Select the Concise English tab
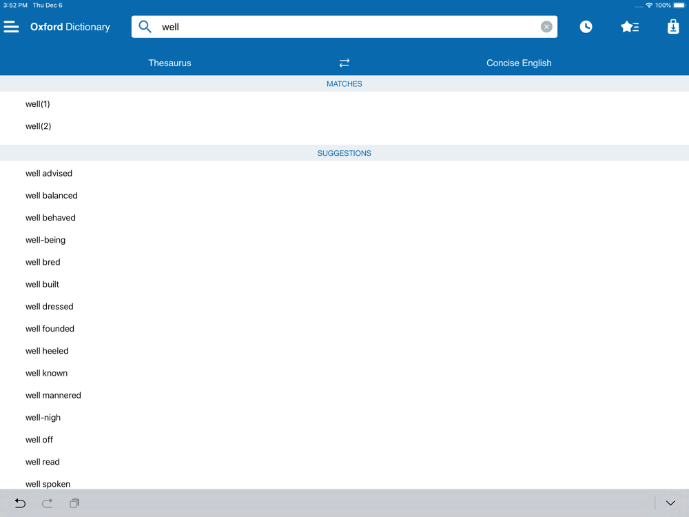 [519, 63]
